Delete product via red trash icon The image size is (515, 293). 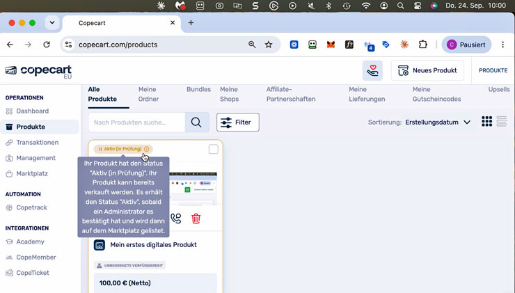point(196,218)
